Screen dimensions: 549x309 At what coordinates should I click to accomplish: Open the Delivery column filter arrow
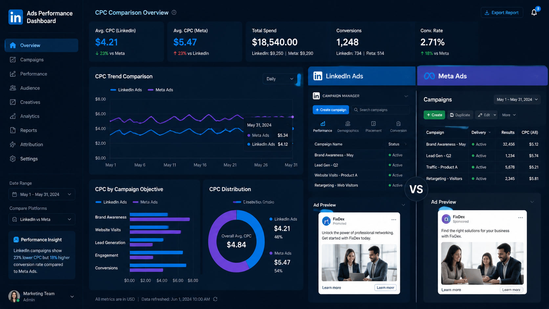pyautogui.click(x=490, y=132)
